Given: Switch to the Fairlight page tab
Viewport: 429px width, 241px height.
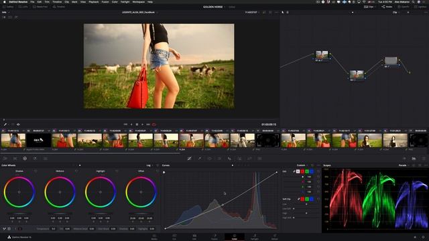Looking at the screenshot, I should 255,237.
